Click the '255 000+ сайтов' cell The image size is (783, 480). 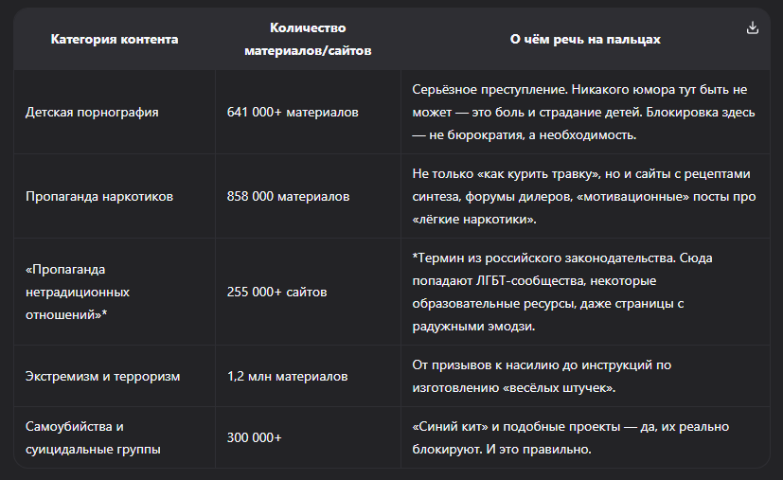(x=276, y=292)
